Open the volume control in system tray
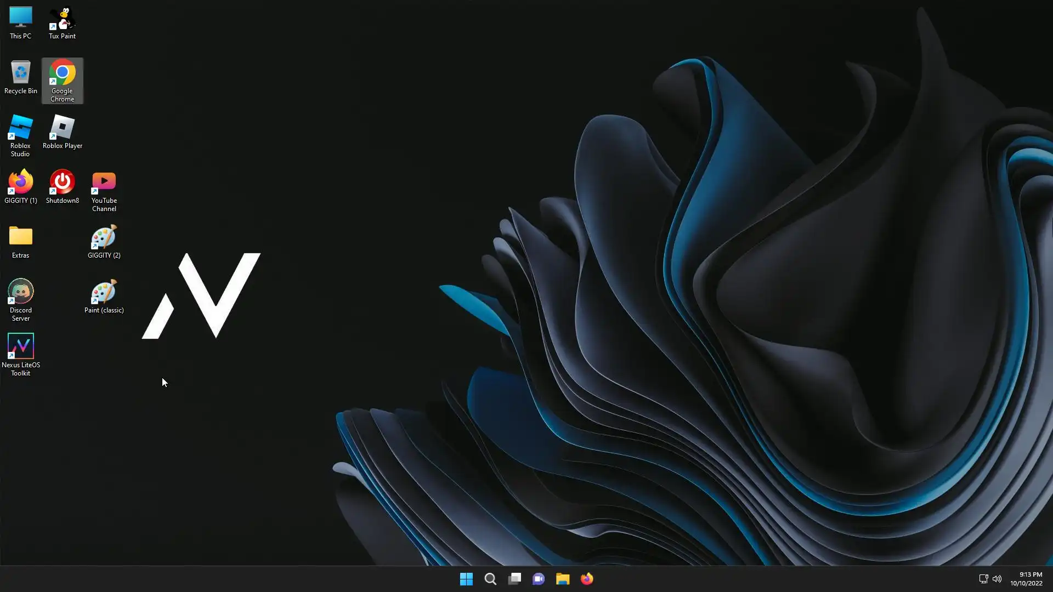 [997, 579]
